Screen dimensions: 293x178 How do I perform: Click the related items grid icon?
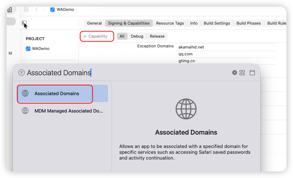[26, 9]
